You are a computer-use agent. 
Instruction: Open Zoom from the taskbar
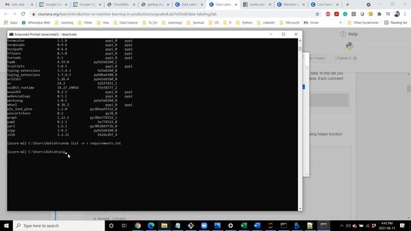pyautogui.click(x=204, y=225)
